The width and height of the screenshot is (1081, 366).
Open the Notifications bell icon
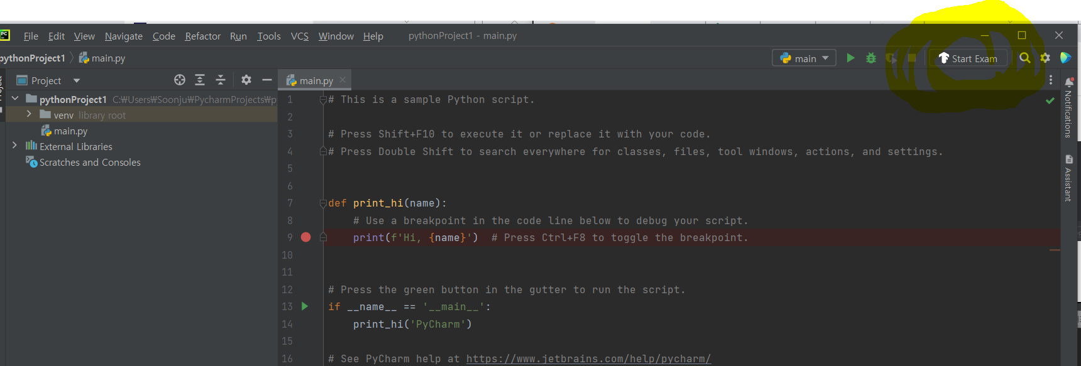pos(1069,82)
